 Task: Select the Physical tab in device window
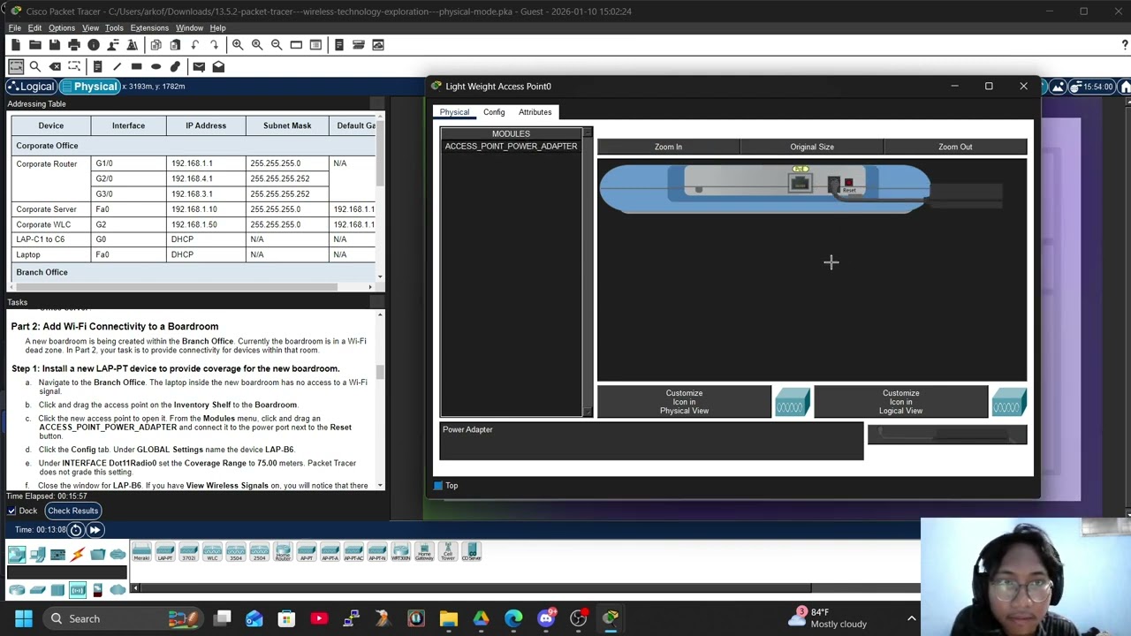pyautogui.click(x=454, y=112)
